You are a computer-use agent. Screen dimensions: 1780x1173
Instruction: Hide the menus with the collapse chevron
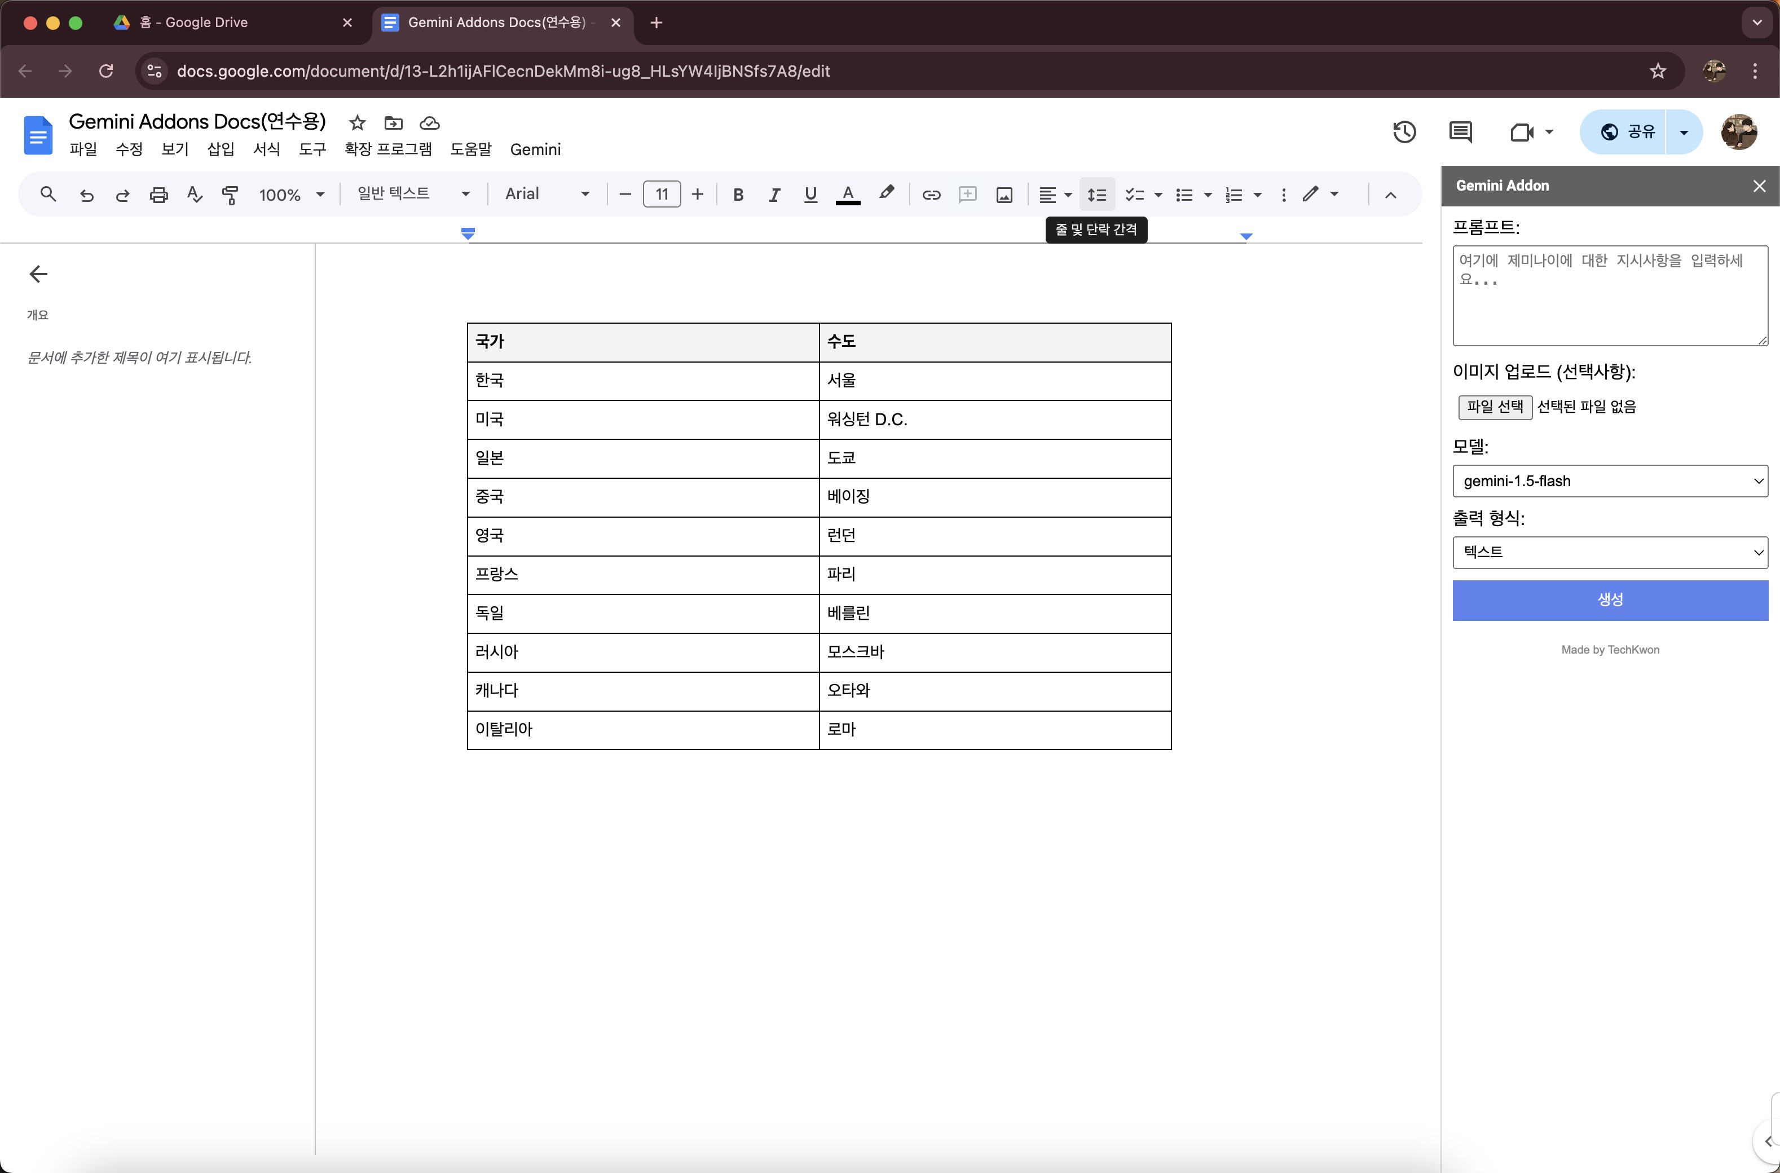[1390, 195]
